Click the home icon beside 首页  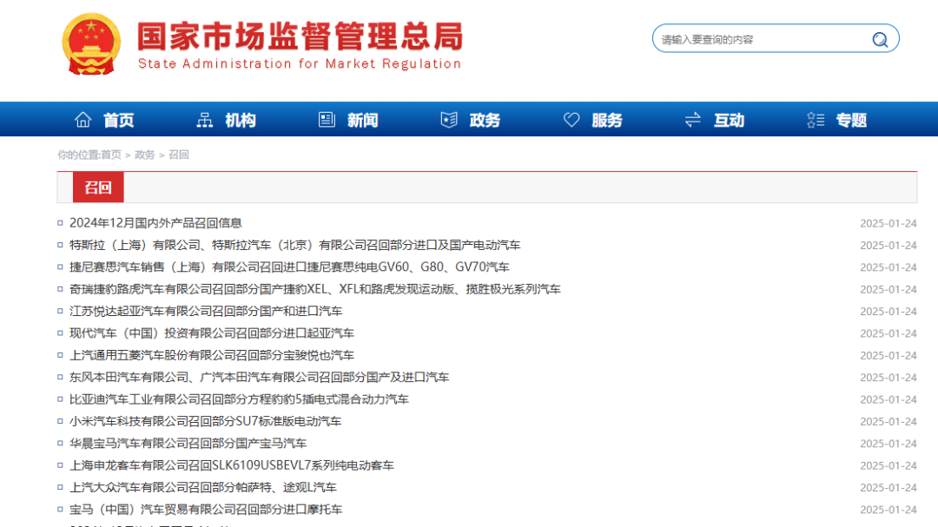tap(83, 119)
